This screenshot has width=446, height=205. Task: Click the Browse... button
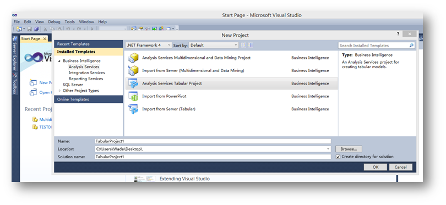[x=349, y=149]
